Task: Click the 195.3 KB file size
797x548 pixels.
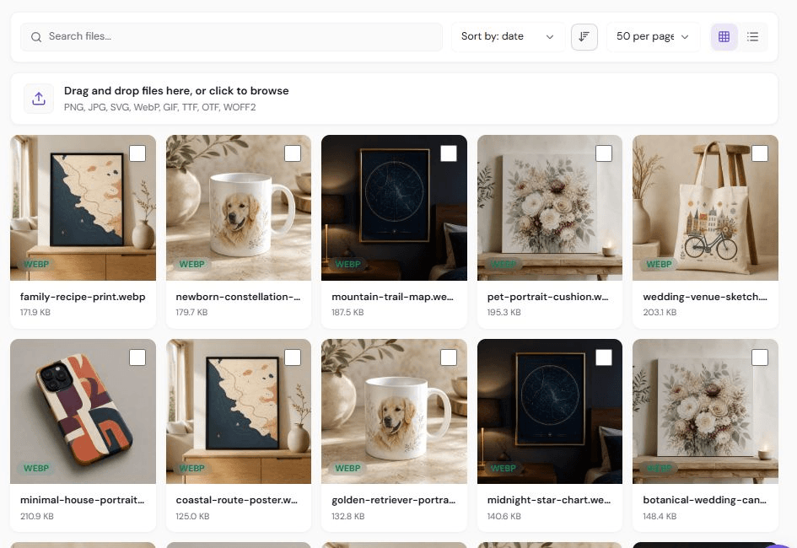Action: pyautogui.click(x=504, y=312)
